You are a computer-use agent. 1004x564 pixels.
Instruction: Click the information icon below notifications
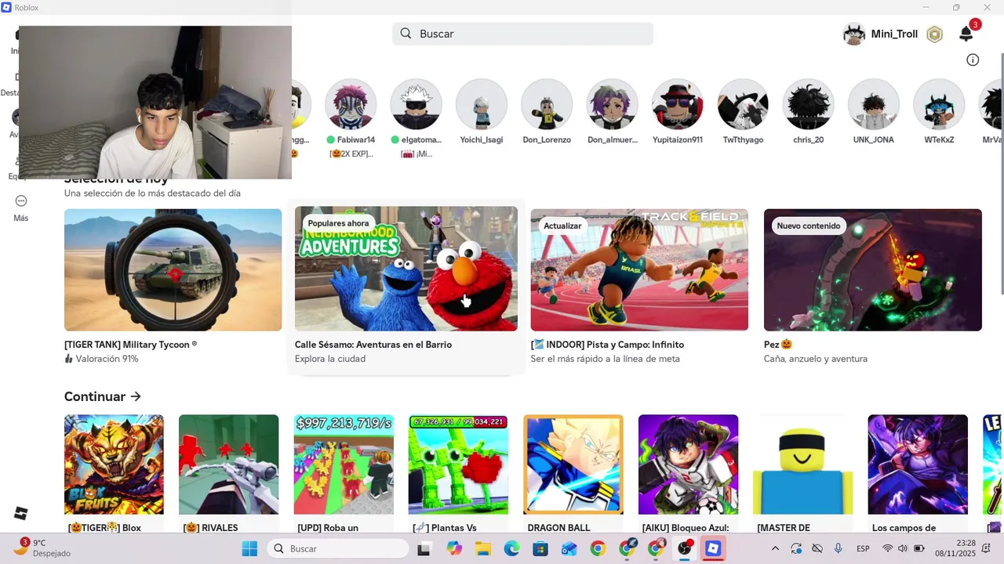tap(973, 60)
